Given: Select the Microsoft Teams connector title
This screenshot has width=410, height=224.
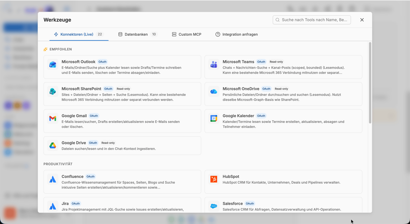Looking at the screenshot, I should 238,62.
